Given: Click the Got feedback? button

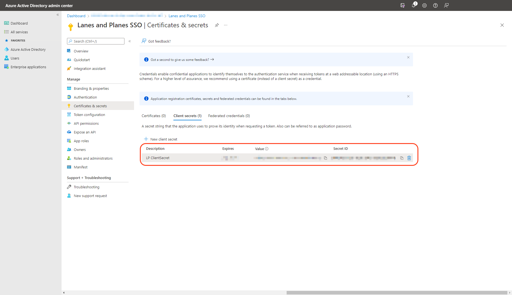Looking at the screenshot, I should [156, 41].
